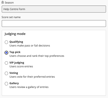Click the Score set name label
The image size is (108, 98).
pos(11,17)
